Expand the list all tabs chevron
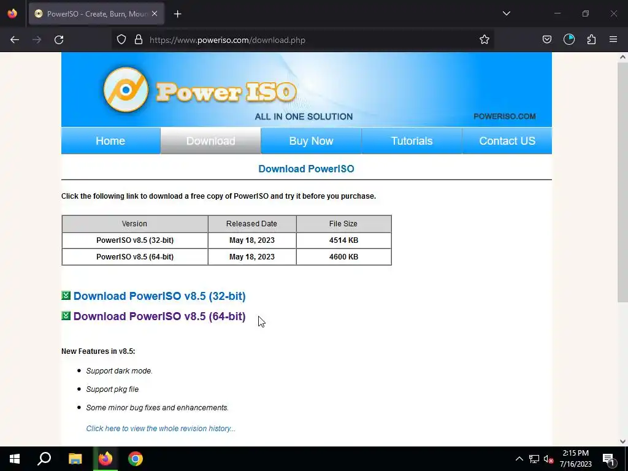Viewport: 628px width, 471px height. tap(506, 13)
